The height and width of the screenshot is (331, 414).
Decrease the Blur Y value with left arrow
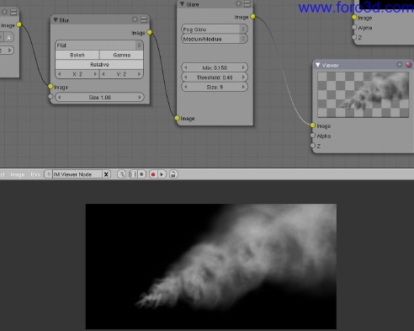103,74
